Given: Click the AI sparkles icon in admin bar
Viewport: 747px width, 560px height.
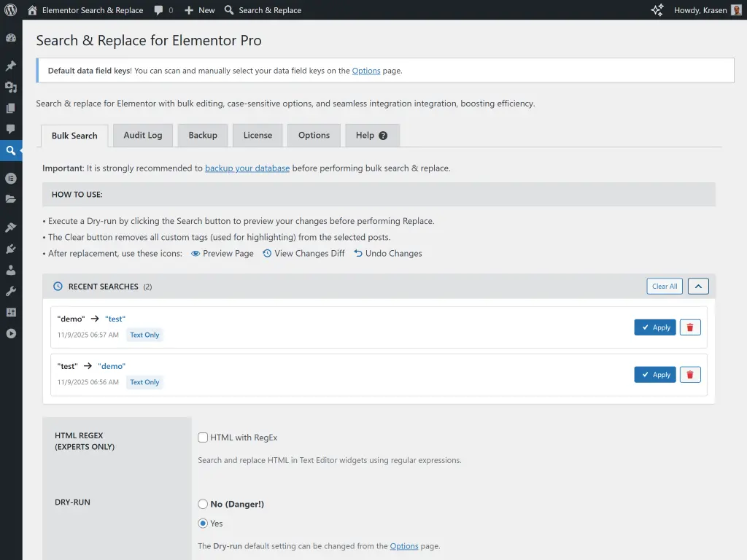Looking at the screenshot, I should [657, 9].
